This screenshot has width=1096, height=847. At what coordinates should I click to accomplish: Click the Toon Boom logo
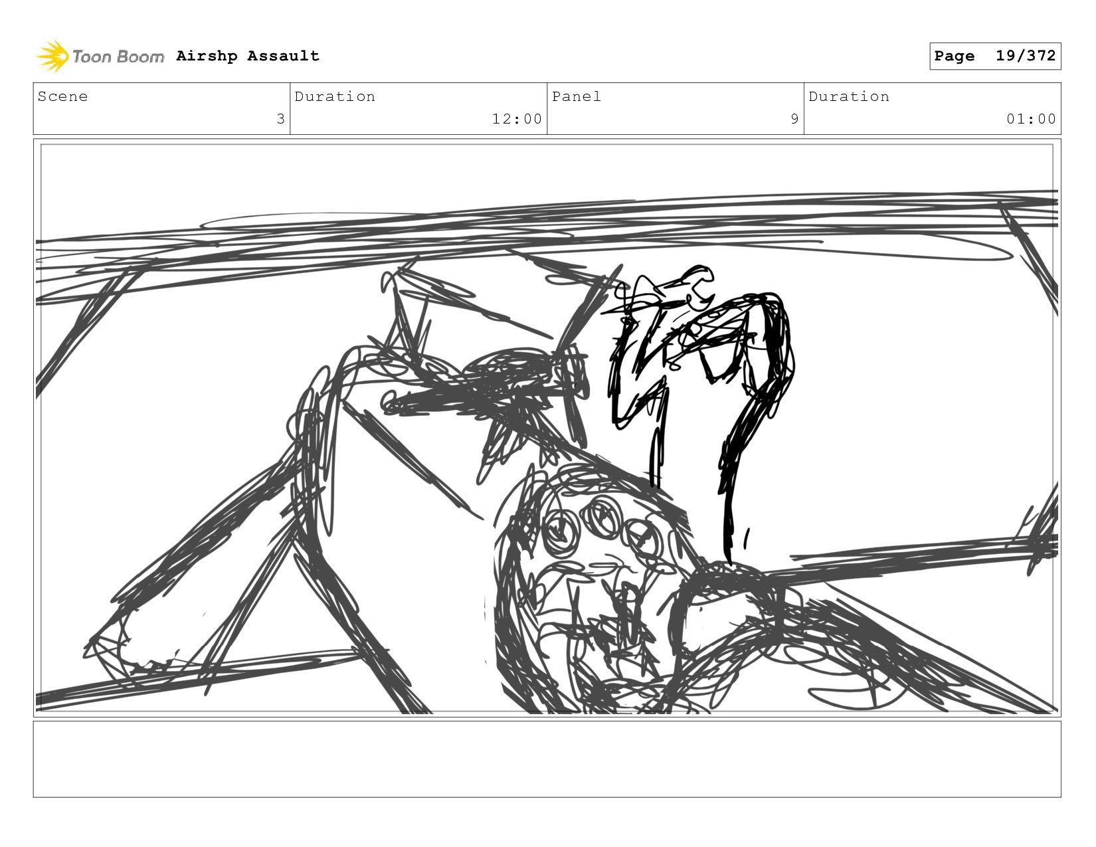tap(100, 56)
